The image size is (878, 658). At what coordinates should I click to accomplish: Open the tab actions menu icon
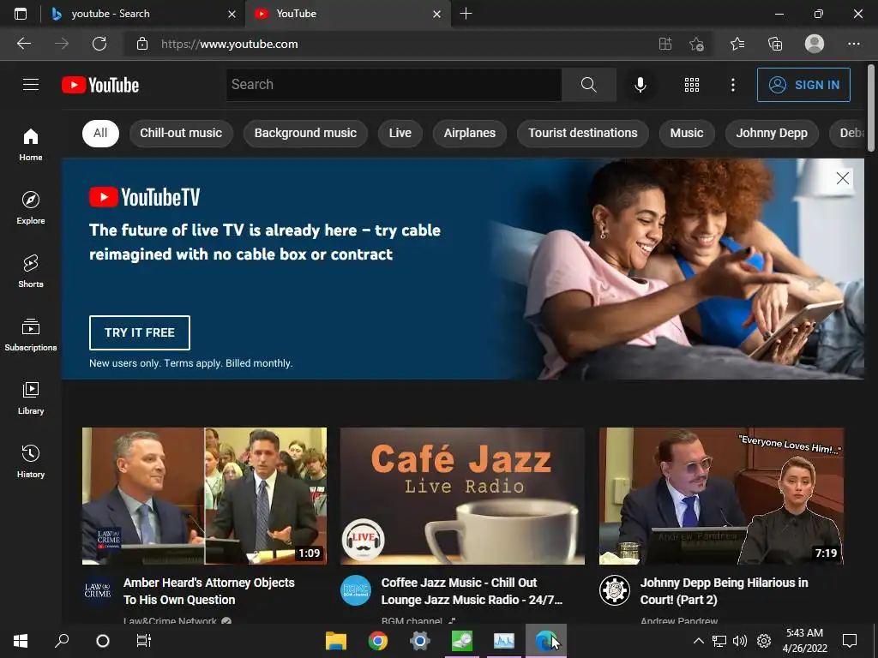point(21,14)
